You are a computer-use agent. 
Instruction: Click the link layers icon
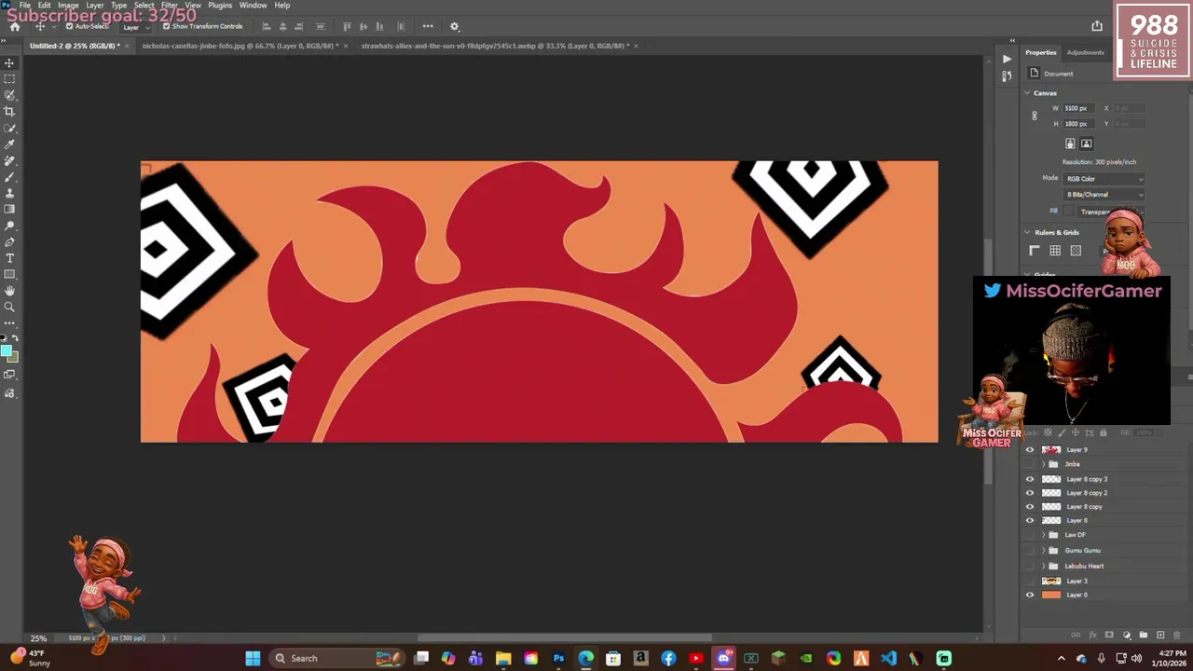pos(1076,635)
